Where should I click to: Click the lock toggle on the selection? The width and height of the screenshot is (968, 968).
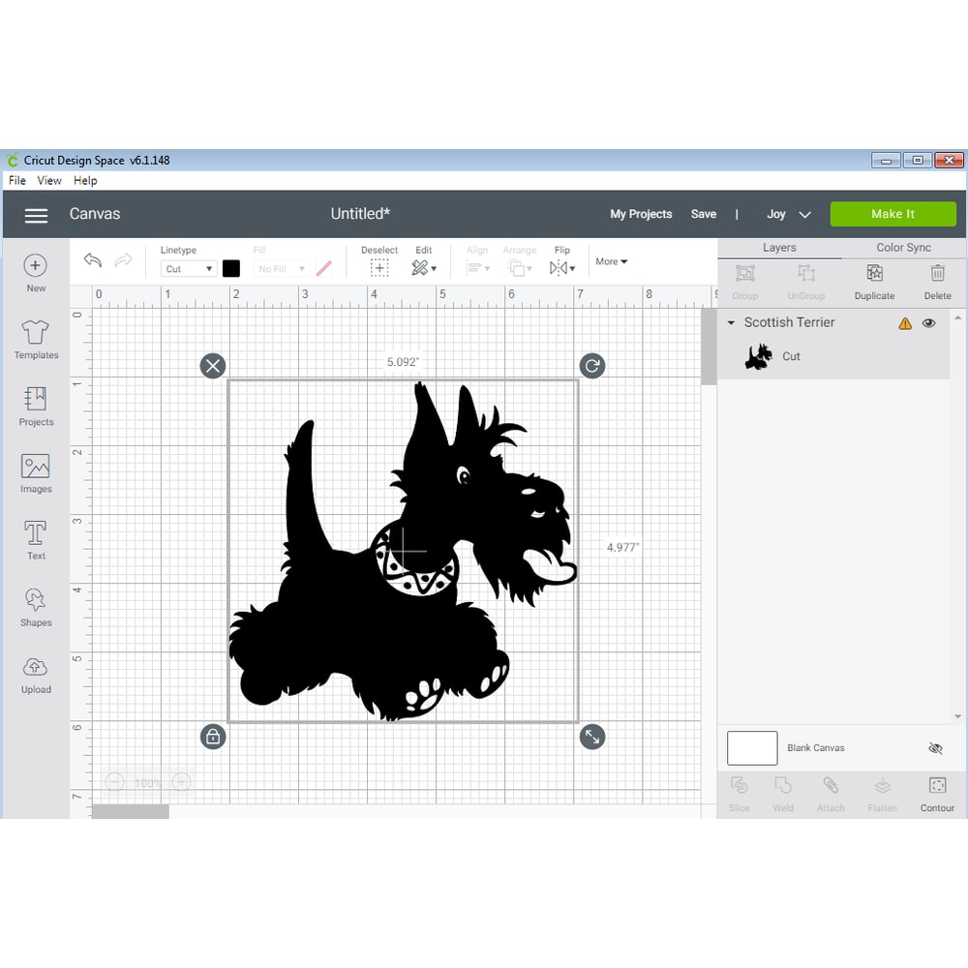pyautogui.click(x=213, y=737)
